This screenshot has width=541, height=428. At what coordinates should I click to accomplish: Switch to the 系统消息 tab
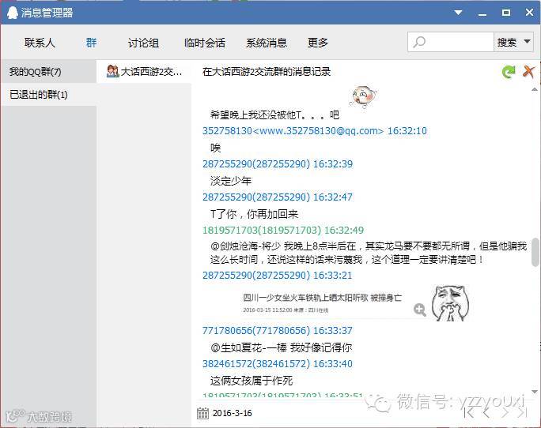(x=267, y=43)
